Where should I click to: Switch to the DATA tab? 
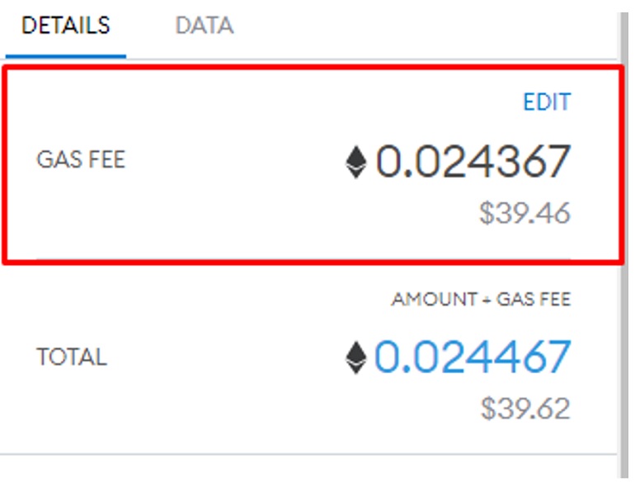tap(204, 26)
